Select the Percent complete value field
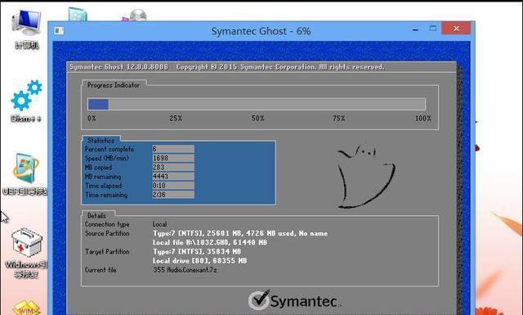 pyautogui.click(x=173, y=149)
